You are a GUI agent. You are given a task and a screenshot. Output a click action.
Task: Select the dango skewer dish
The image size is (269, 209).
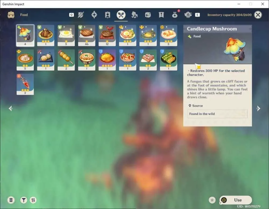tap(66, 60)
